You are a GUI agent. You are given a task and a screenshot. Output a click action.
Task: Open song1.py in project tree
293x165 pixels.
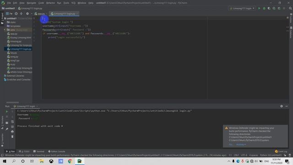(15, 60)
